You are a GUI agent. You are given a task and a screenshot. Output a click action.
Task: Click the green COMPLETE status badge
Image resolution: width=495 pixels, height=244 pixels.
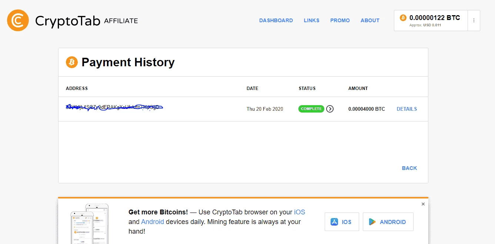click(x=311, y=109)
